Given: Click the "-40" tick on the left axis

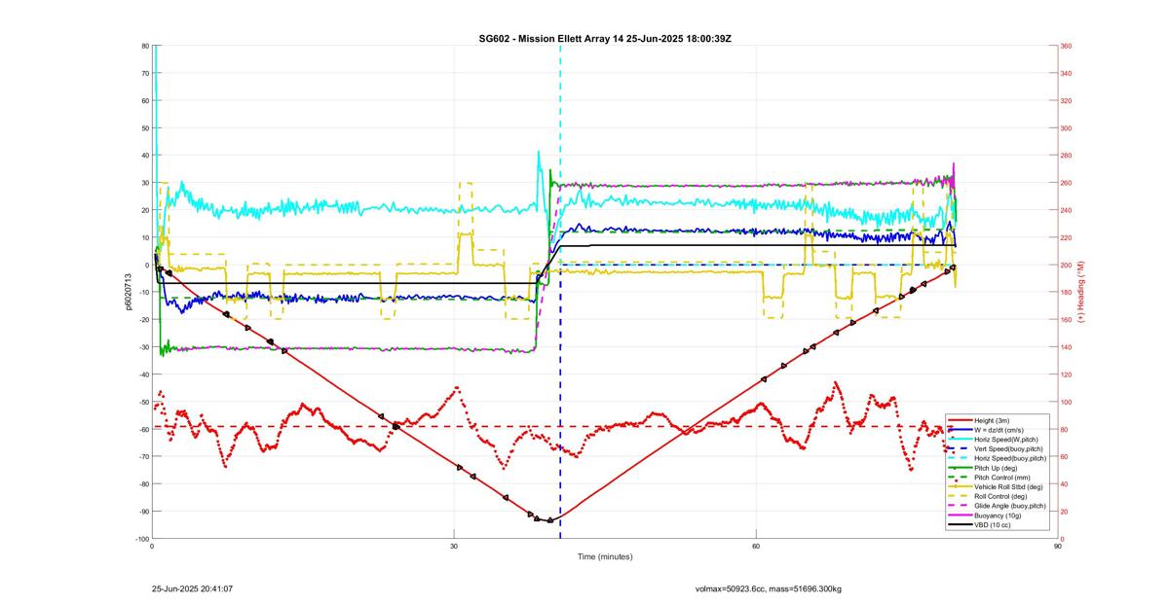Looking at the screenshot, I should (x=142, y=374).
